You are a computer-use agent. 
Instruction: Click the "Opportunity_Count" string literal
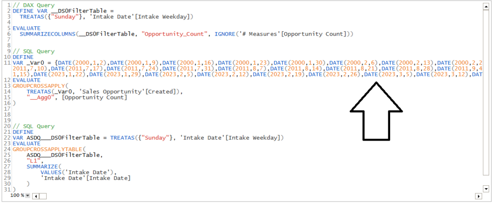tap(174, 34)
